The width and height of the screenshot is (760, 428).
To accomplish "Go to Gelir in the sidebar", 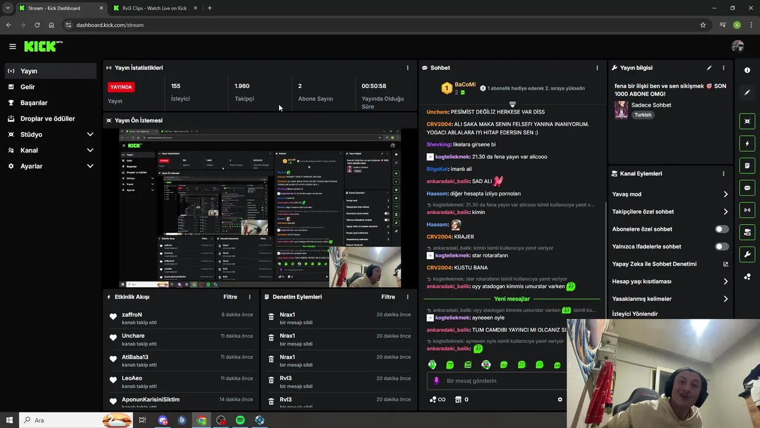I will 50,87.
